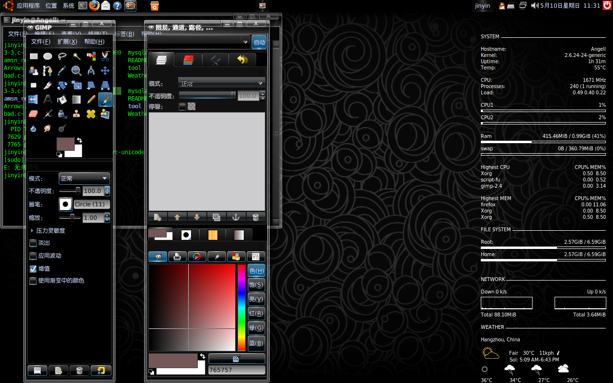This screenshot has height=383, width=613.
Task: Open the 应用程序 applications menu in top panel
Action: pos(28,6)
